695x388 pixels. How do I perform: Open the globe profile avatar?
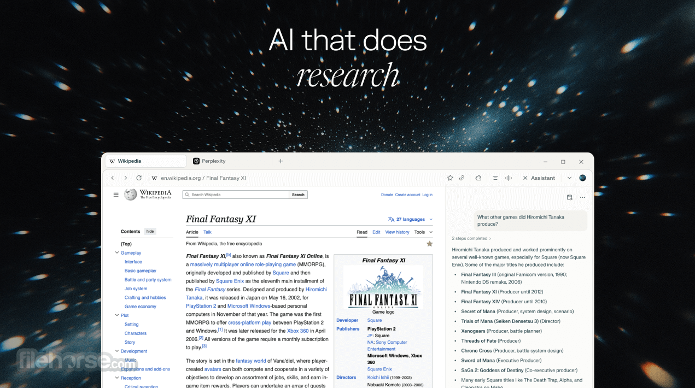(582, 178)
